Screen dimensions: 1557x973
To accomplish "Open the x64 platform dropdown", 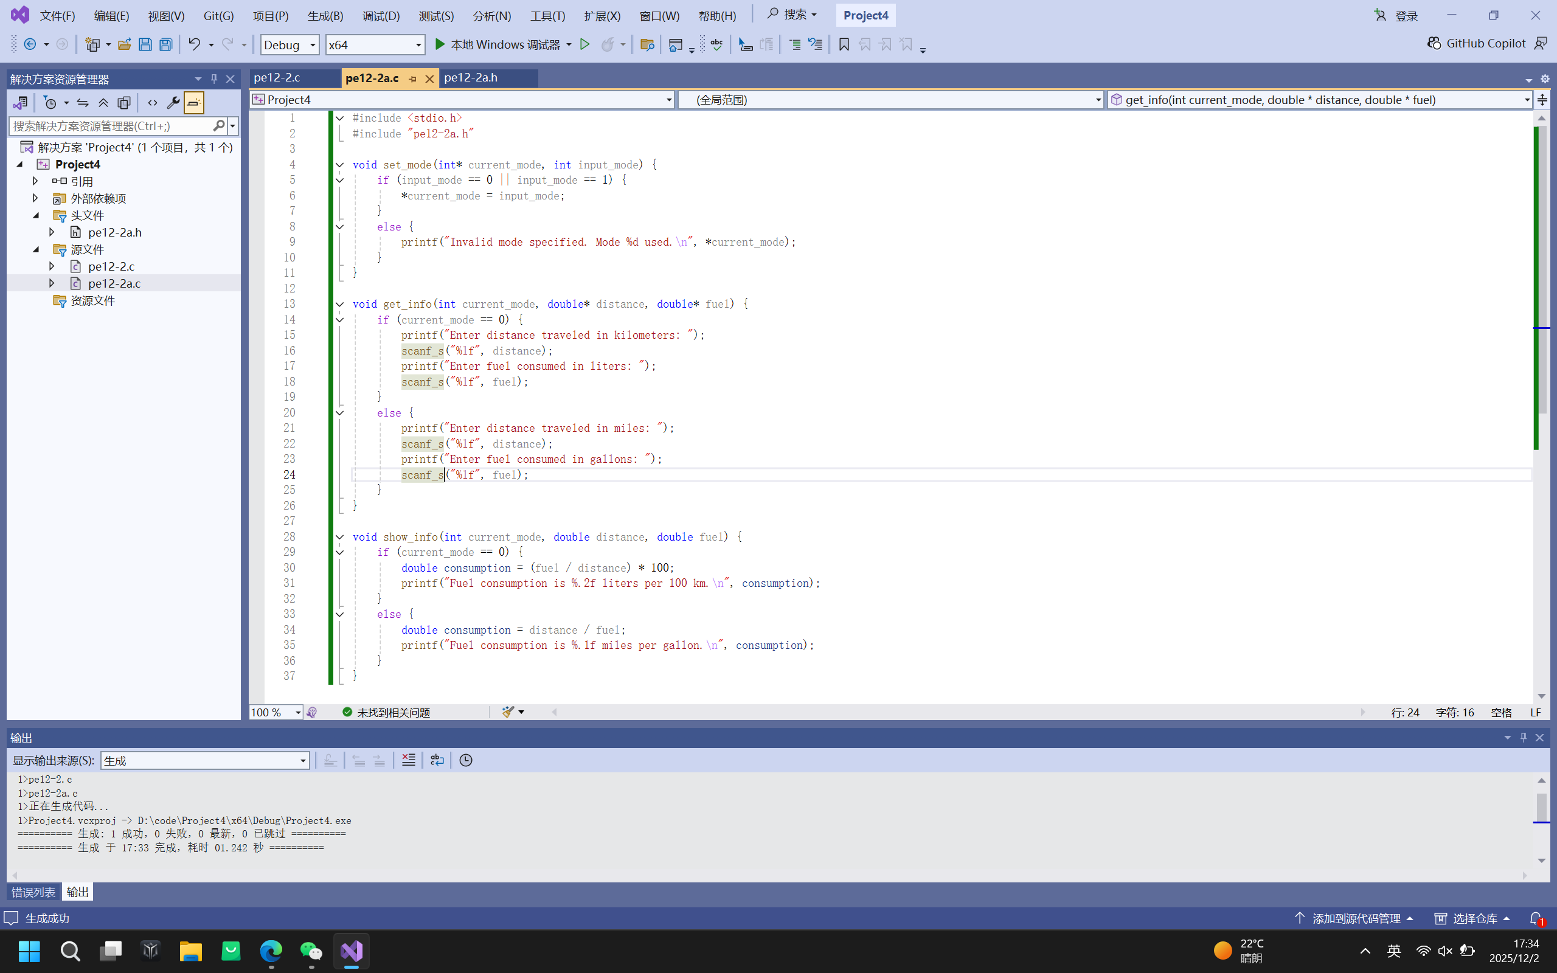I will (x=375, y=44).
